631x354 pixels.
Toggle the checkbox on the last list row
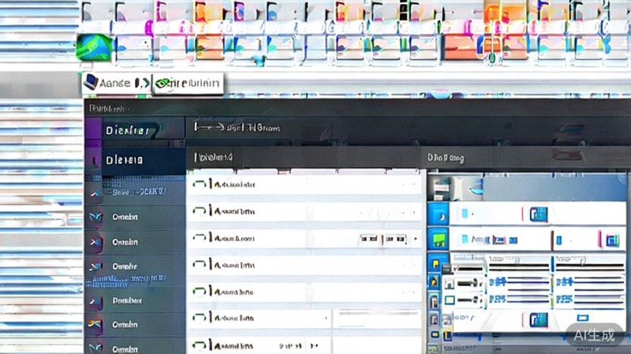pyautogui.click(x=199, y=345)
